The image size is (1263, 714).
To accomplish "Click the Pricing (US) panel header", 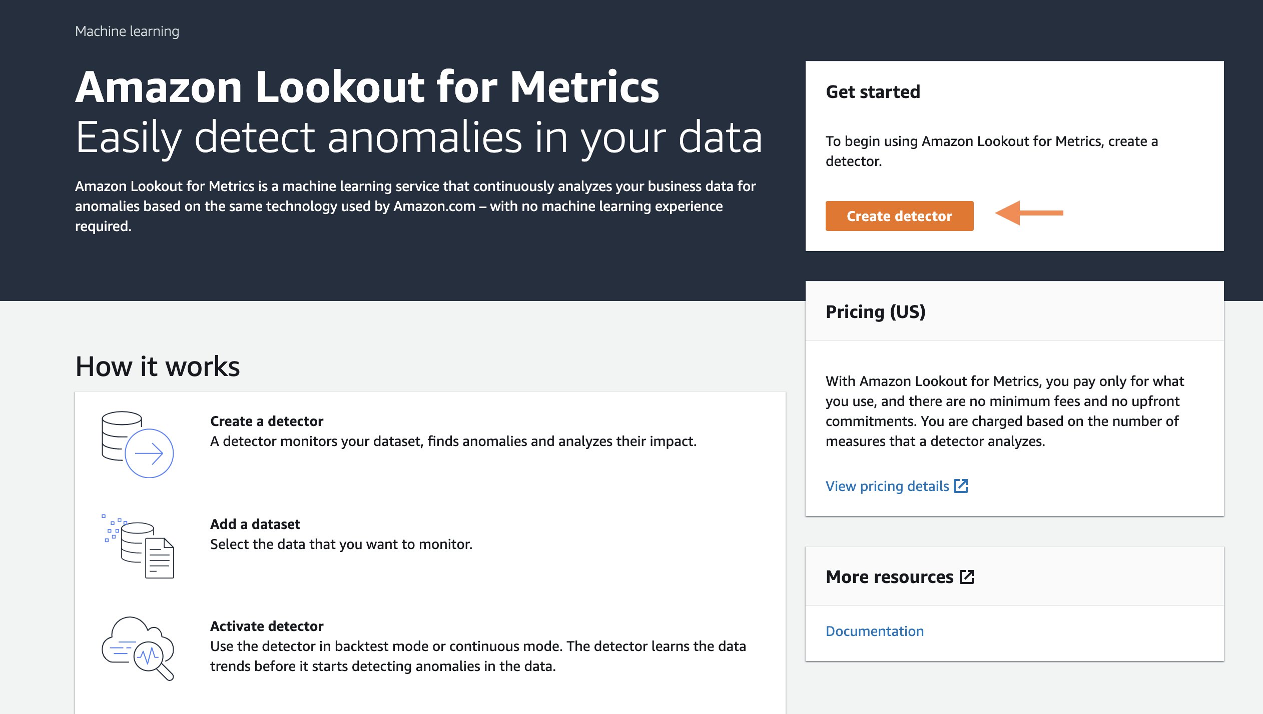I will (875, 311).
